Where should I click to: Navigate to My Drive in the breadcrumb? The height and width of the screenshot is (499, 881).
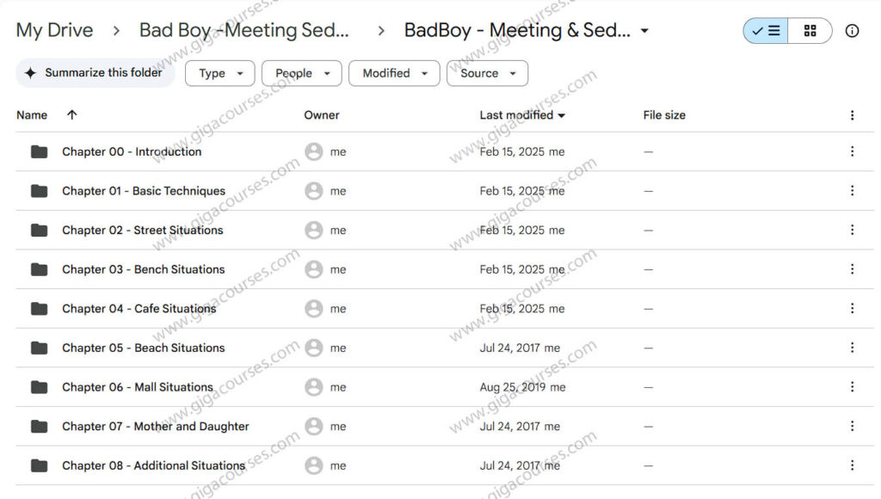point(54,30)
